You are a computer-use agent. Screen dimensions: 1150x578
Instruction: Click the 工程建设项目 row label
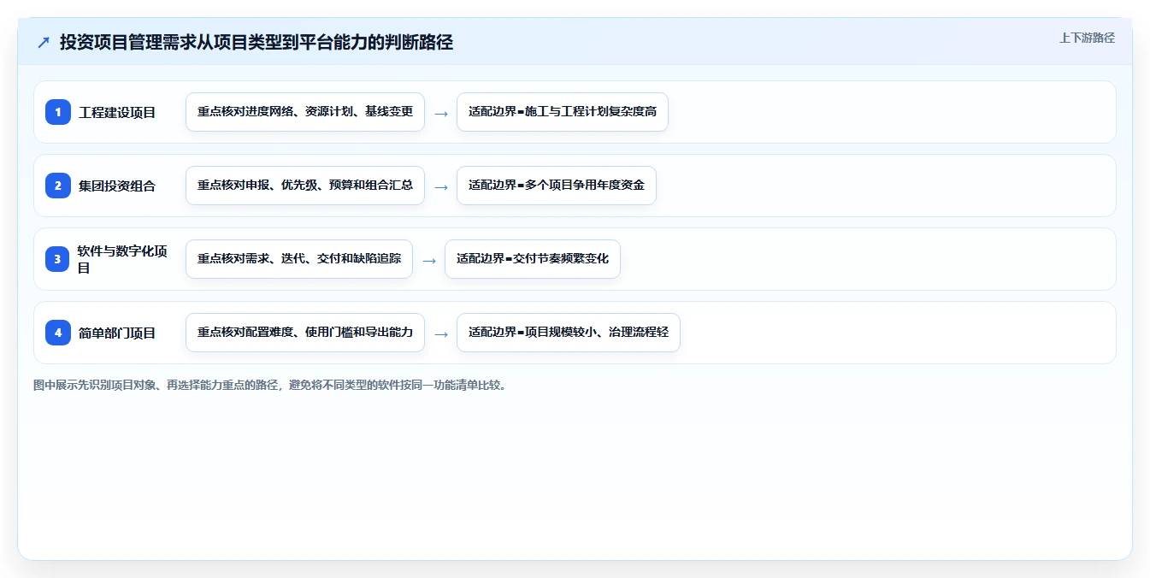(x=117, y=112)
